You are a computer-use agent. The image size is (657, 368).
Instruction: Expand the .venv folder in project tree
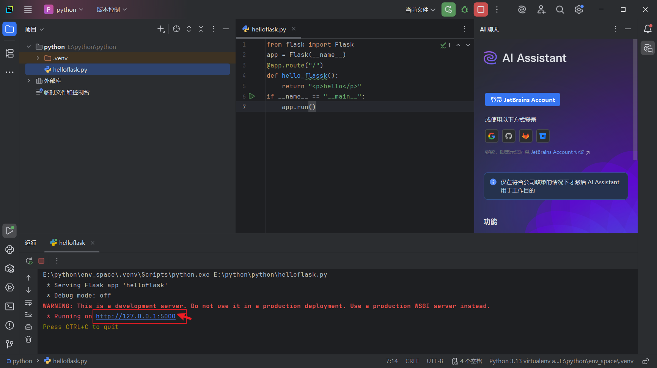coord(38,58)
